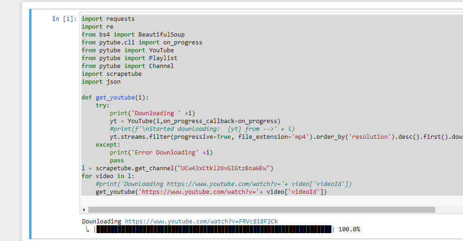This screenshot has height=241, width=463.
Task: Click the 'import re' code line
Action: [x=98, y=27]
